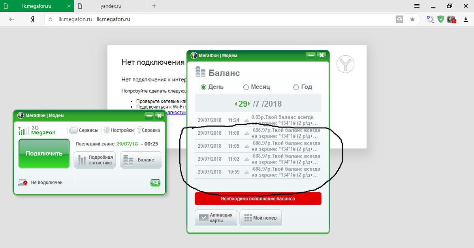474x248 pixels.
Task: Select the Год radio button
Action: (296, 87)
